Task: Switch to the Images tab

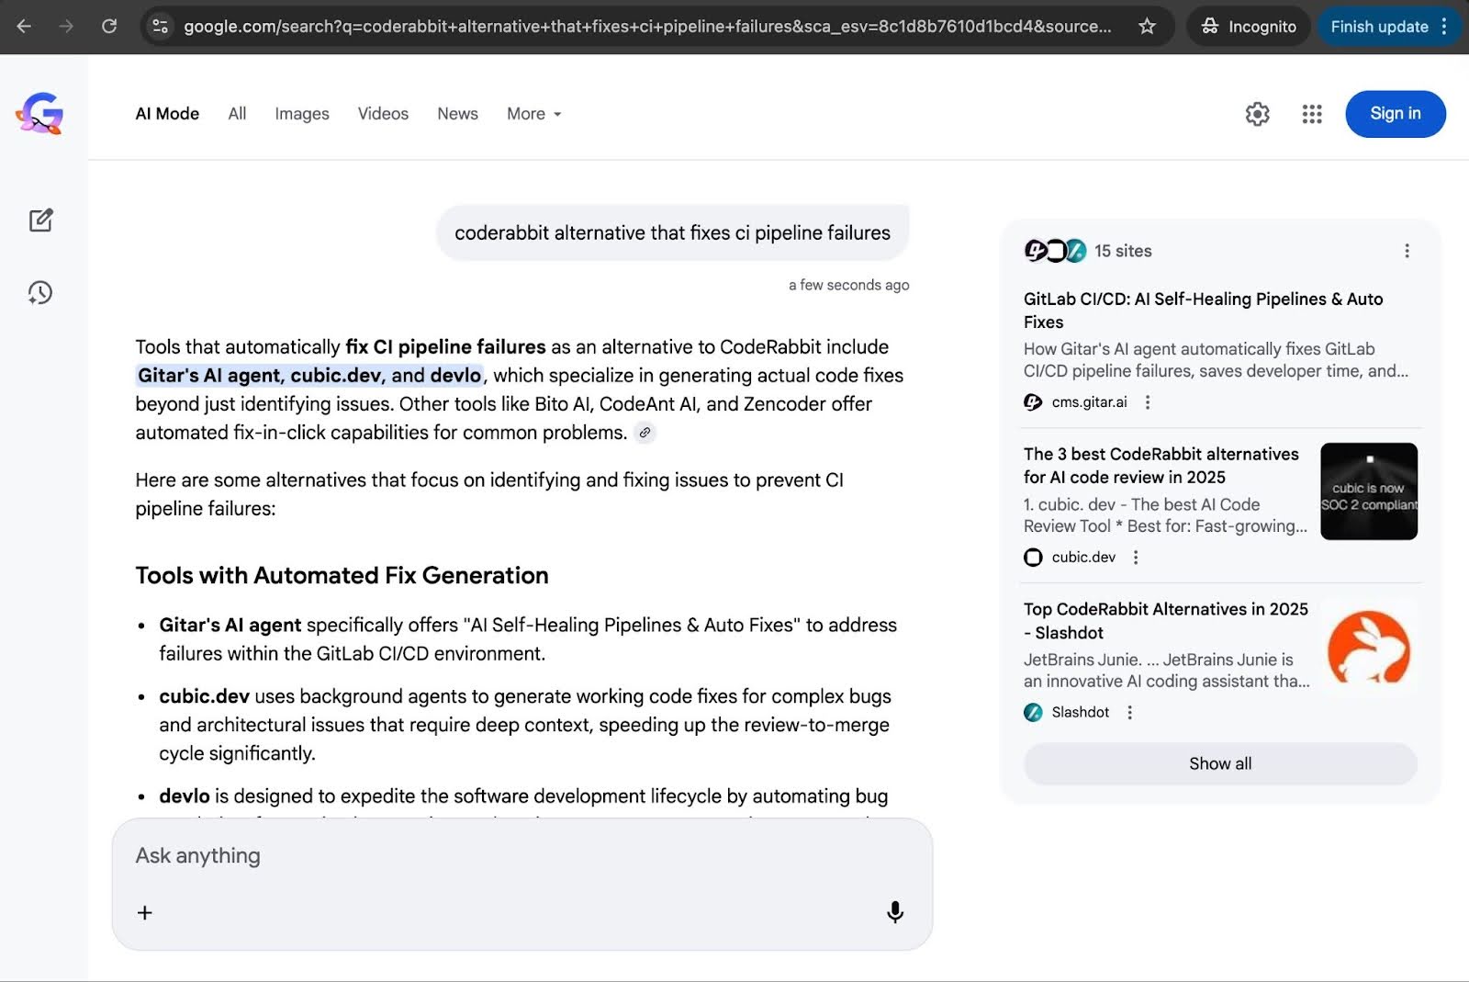Action: [302, 114]
